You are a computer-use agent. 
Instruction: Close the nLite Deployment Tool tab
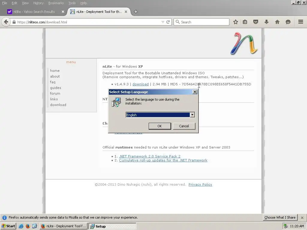click(126, 12)
